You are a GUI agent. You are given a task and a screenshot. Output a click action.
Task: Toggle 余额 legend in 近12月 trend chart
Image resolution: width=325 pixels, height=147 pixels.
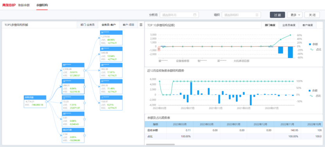pos(313,91)
